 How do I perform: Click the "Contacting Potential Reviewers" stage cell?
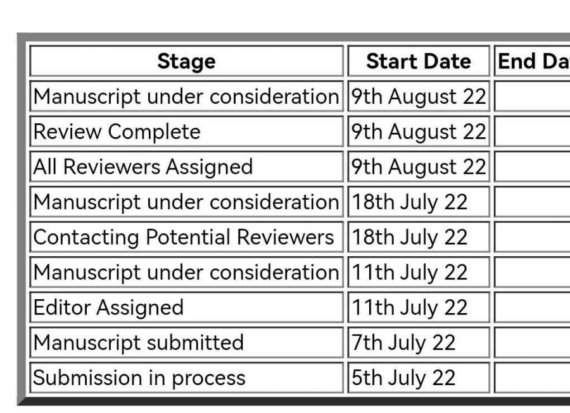click(x=186, y=237)
